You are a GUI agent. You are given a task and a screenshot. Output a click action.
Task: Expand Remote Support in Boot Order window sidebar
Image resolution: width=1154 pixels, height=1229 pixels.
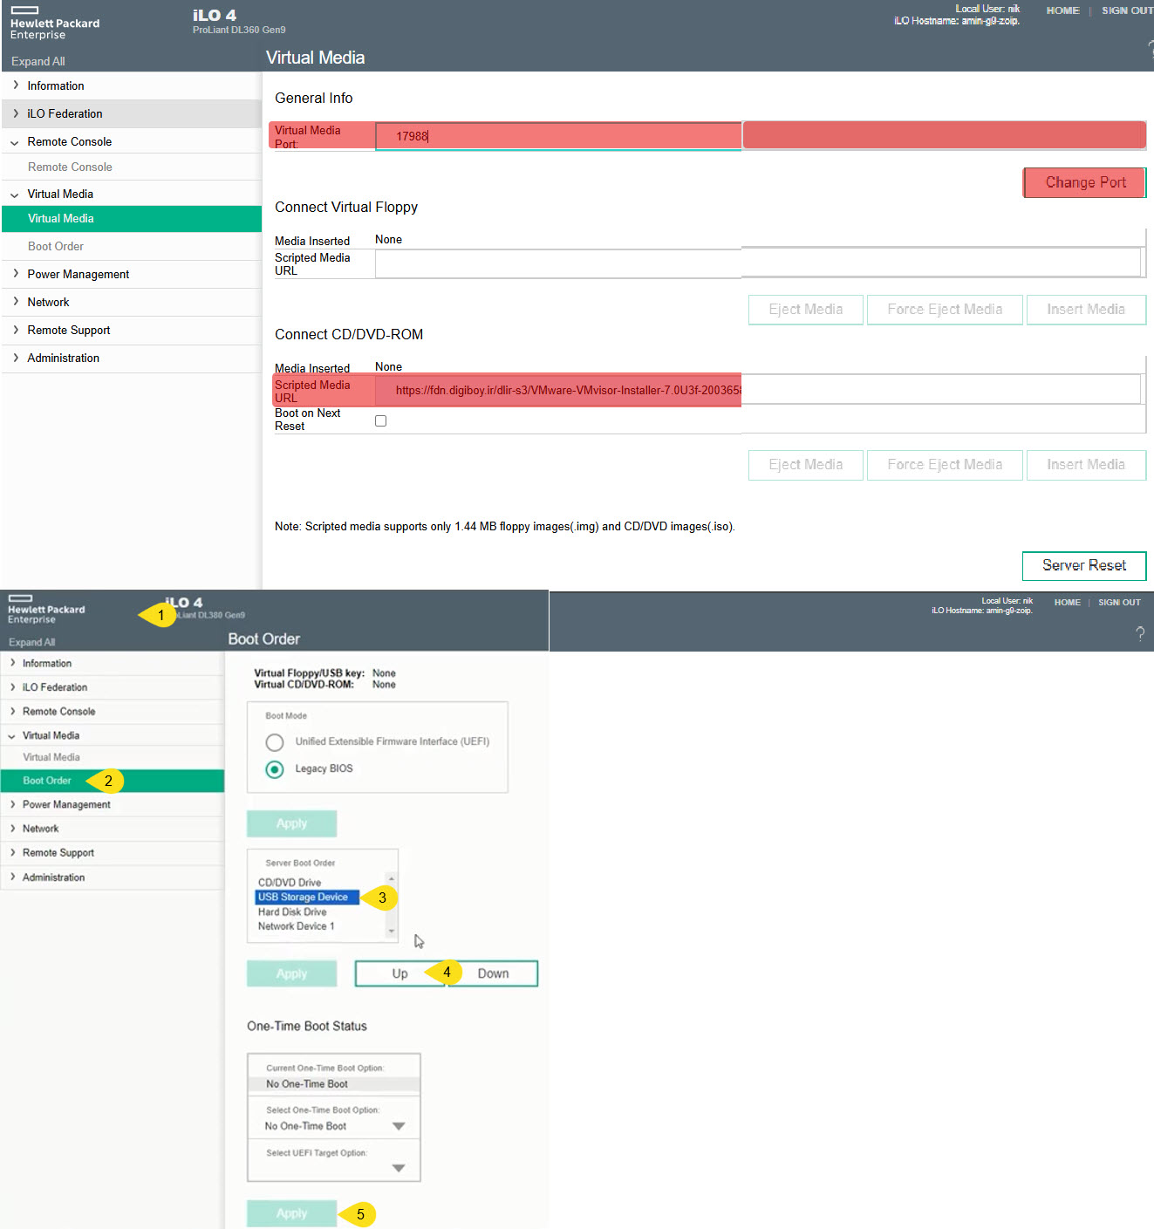12,852
